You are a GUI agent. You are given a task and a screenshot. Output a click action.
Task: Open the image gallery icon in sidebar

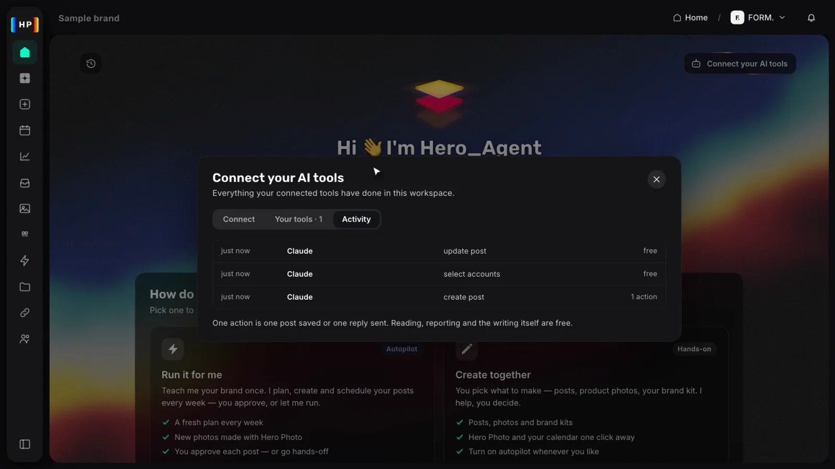pos(25,208)
